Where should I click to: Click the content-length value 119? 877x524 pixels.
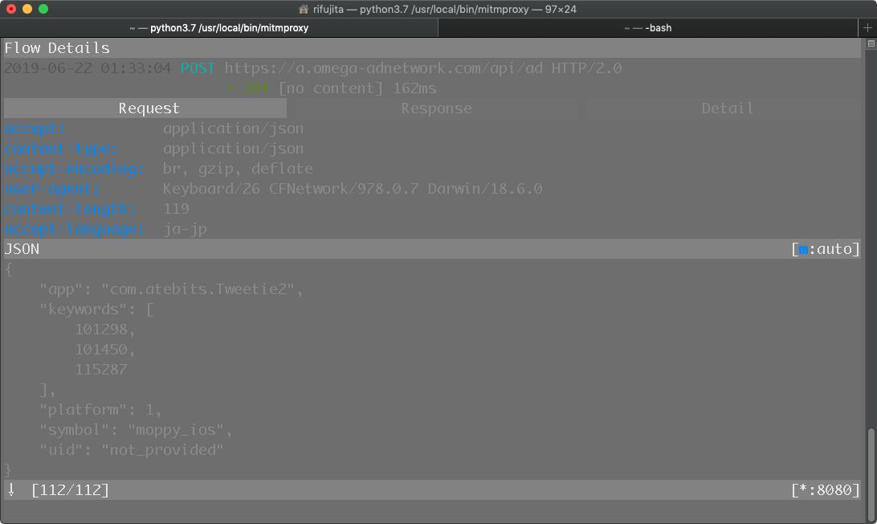(176, 209)
